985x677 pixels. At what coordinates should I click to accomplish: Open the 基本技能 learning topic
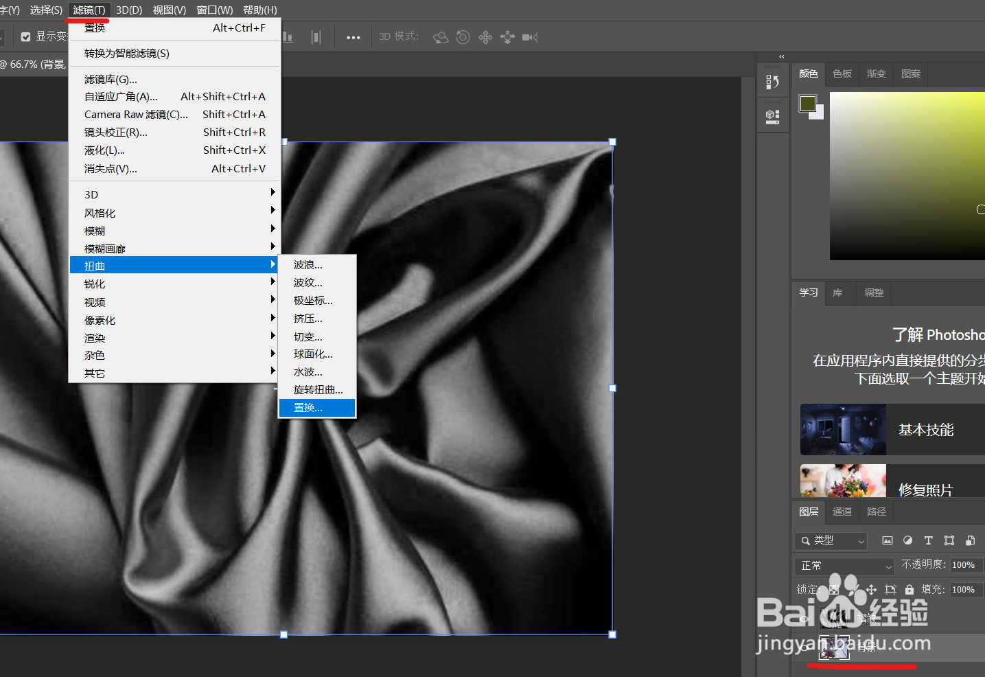892,430
